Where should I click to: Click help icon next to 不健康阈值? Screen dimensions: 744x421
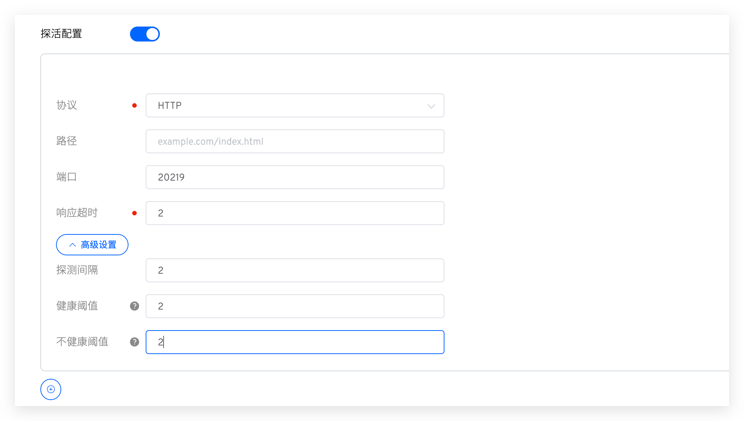134,342
